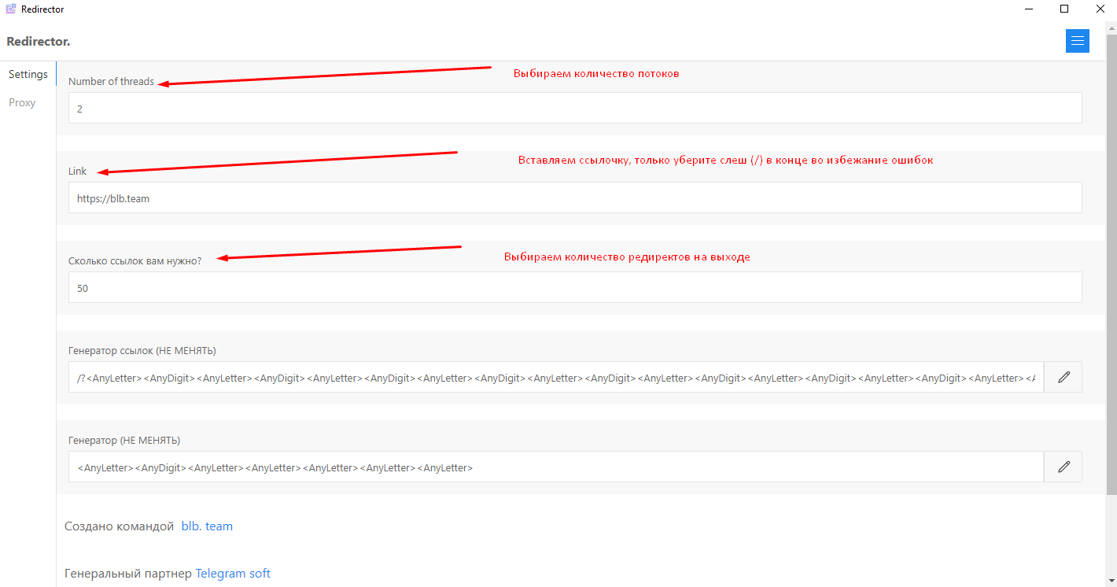
Task: Click the Redirector. header title
Action: (38, 41)
